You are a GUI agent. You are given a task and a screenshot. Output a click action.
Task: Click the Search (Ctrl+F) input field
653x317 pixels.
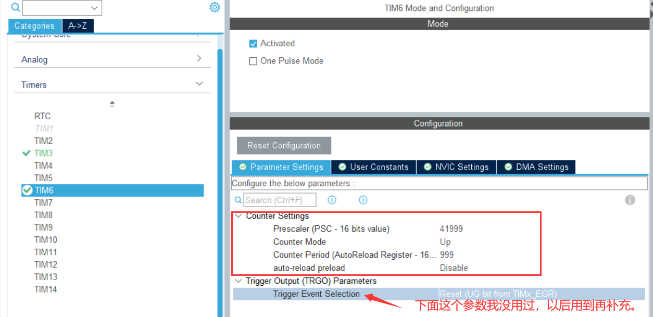point(280,200)
